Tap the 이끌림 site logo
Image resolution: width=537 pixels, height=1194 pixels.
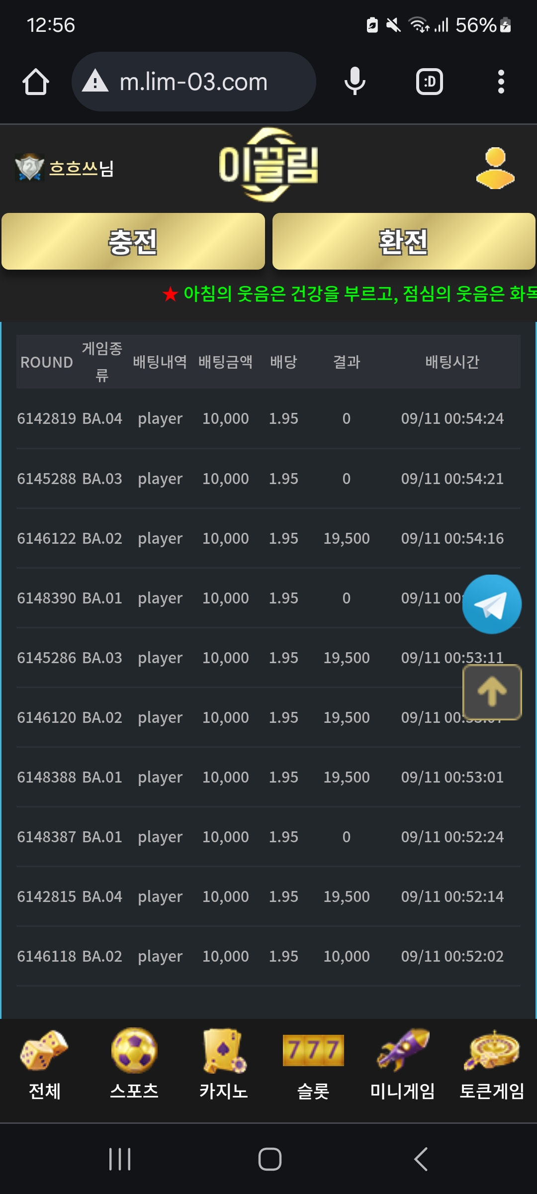pos(268,165)
